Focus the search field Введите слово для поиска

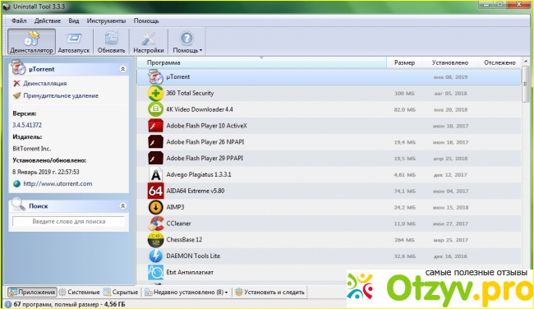(x=69, y=221)
